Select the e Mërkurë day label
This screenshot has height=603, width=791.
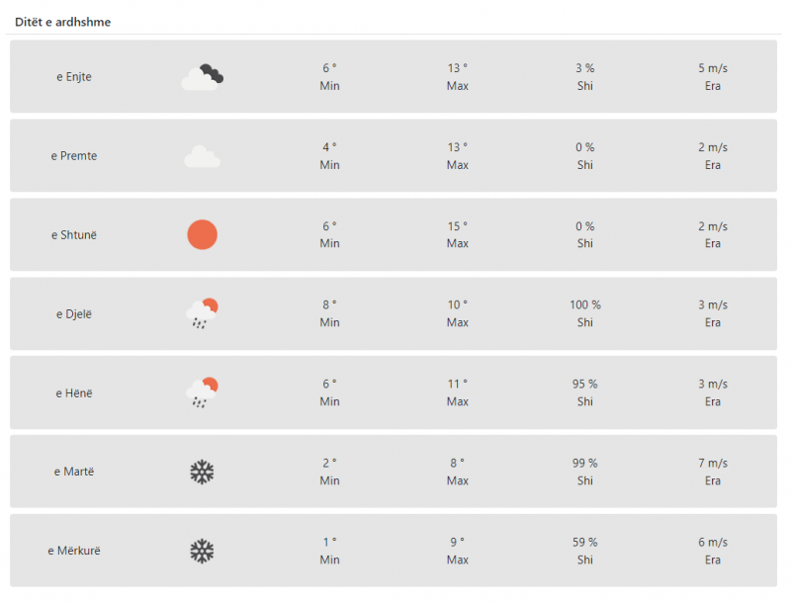(74, 551)
